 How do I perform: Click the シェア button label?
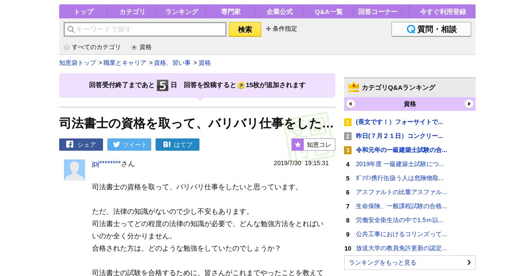87,145
